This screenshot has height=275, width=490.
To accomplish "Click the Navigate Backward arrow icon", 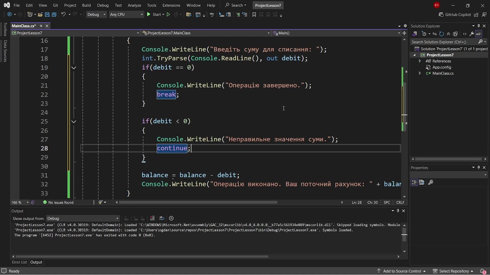I will point(10,15).
